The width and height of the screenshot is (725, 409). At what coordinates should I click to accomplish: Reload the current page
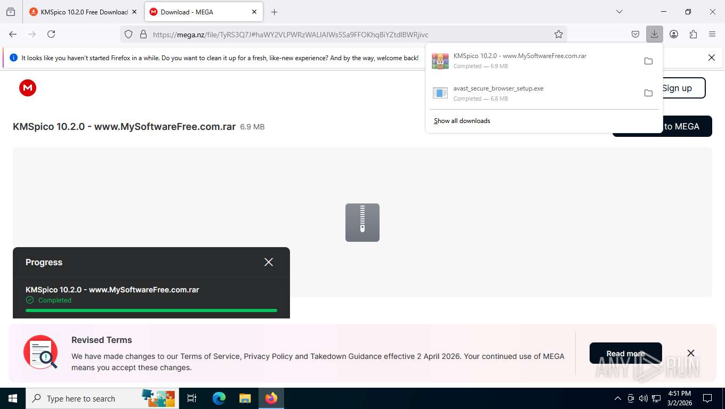(51, 34)
